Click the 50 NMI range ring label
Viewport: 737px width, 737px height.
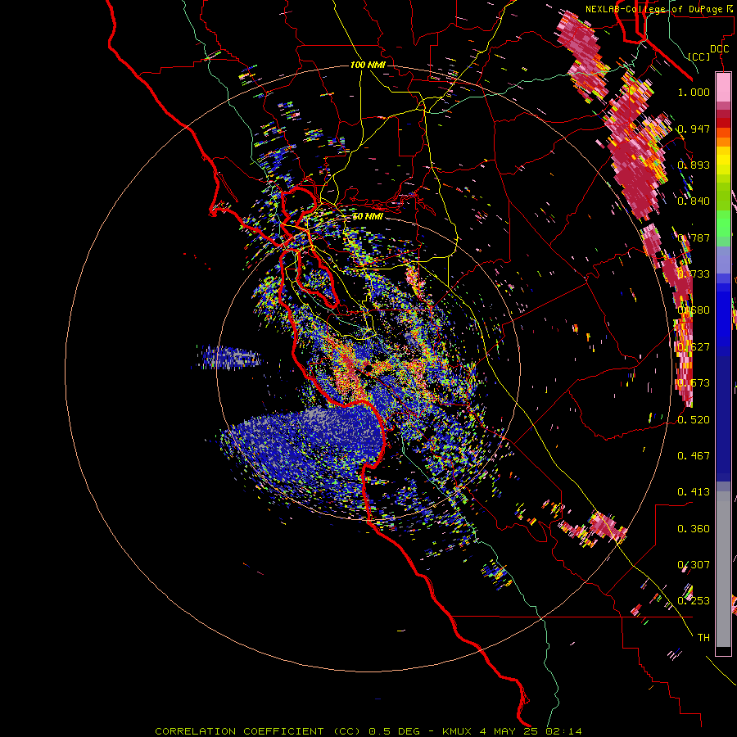click(x=368, y=216)
